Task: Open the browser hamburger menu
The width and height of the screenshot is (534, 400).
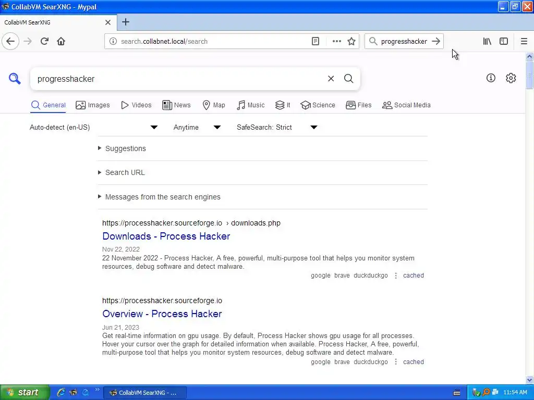Action: pyautogui.click(x=524, y=42)
